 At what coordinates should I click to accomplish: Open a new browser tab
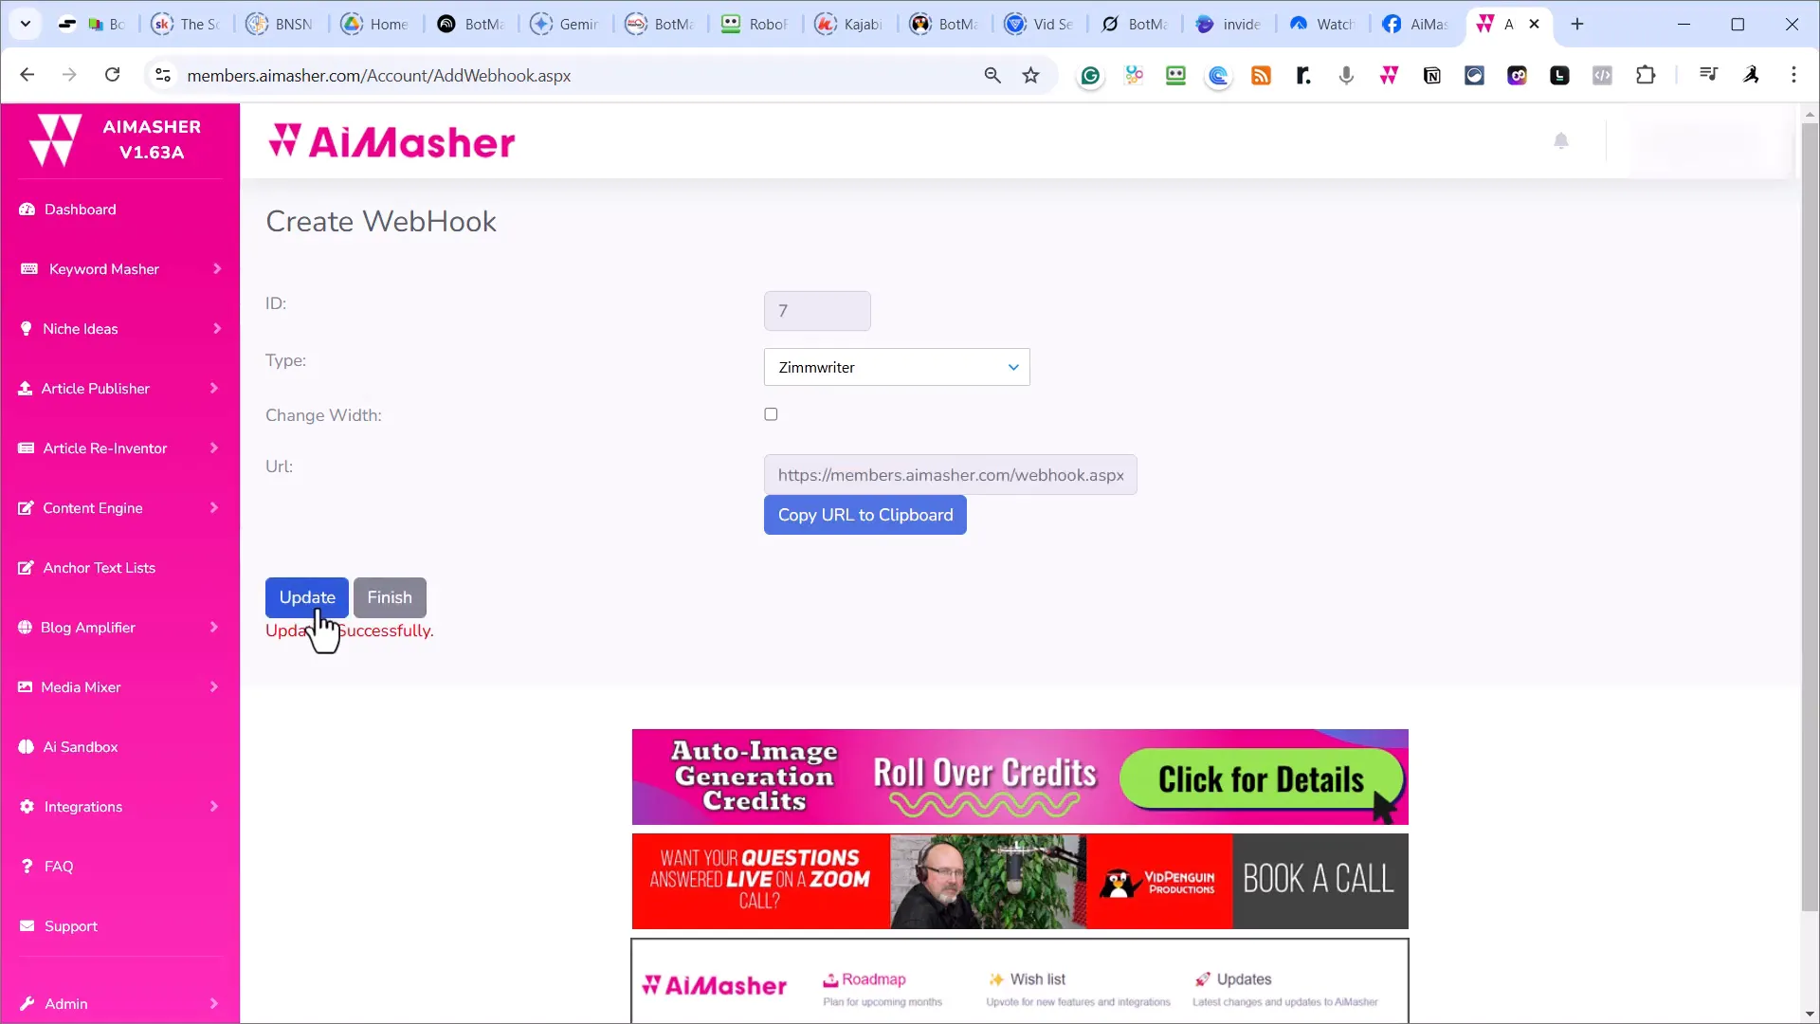pos(1577,25)
